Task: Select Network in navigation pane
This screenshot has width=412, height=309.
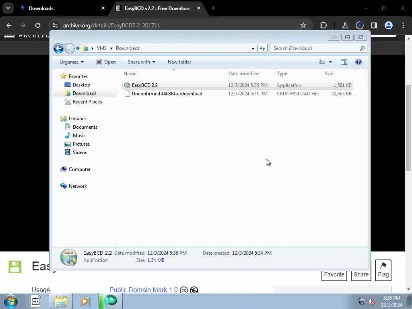Action: [74, 186]
